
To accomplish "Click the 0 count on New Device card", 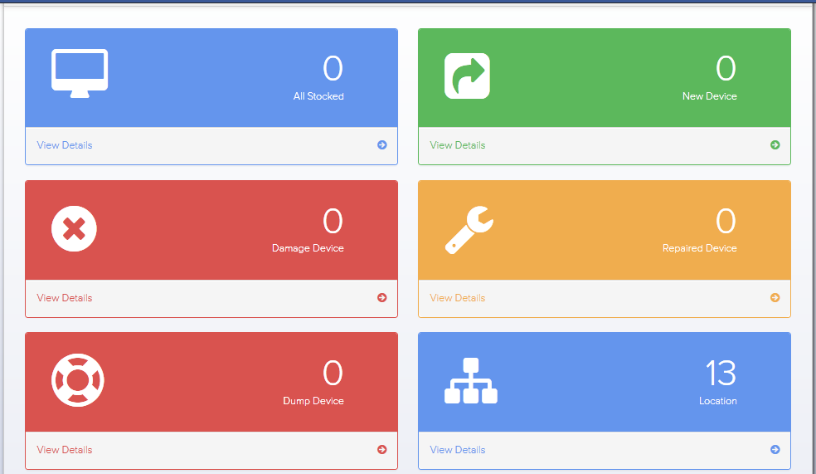I will point(726,68).
